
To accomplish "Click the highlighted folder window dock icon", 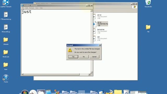I will 41,92.
